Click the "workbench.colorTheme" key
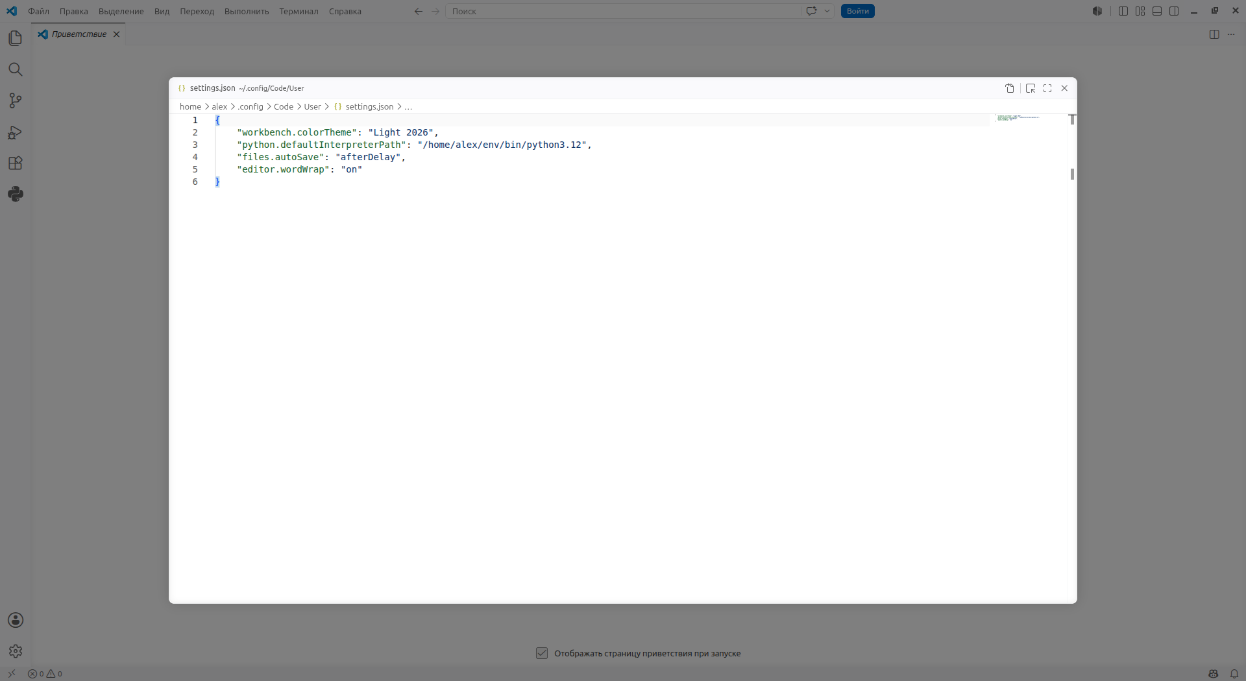The image size is (1246, 681). [297, 132]
